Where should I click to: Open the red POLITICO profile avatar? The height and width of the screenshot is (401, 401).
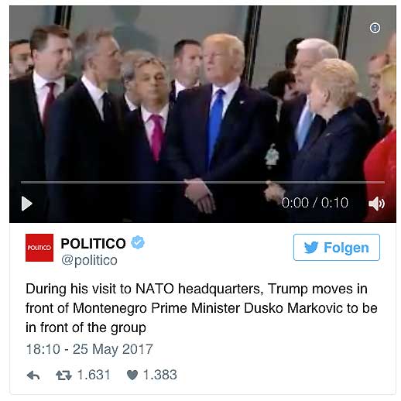[x=39, y=248]
